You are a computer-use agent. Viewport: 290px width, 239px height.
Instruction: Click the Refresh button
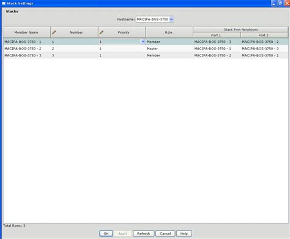pos(144,233)
